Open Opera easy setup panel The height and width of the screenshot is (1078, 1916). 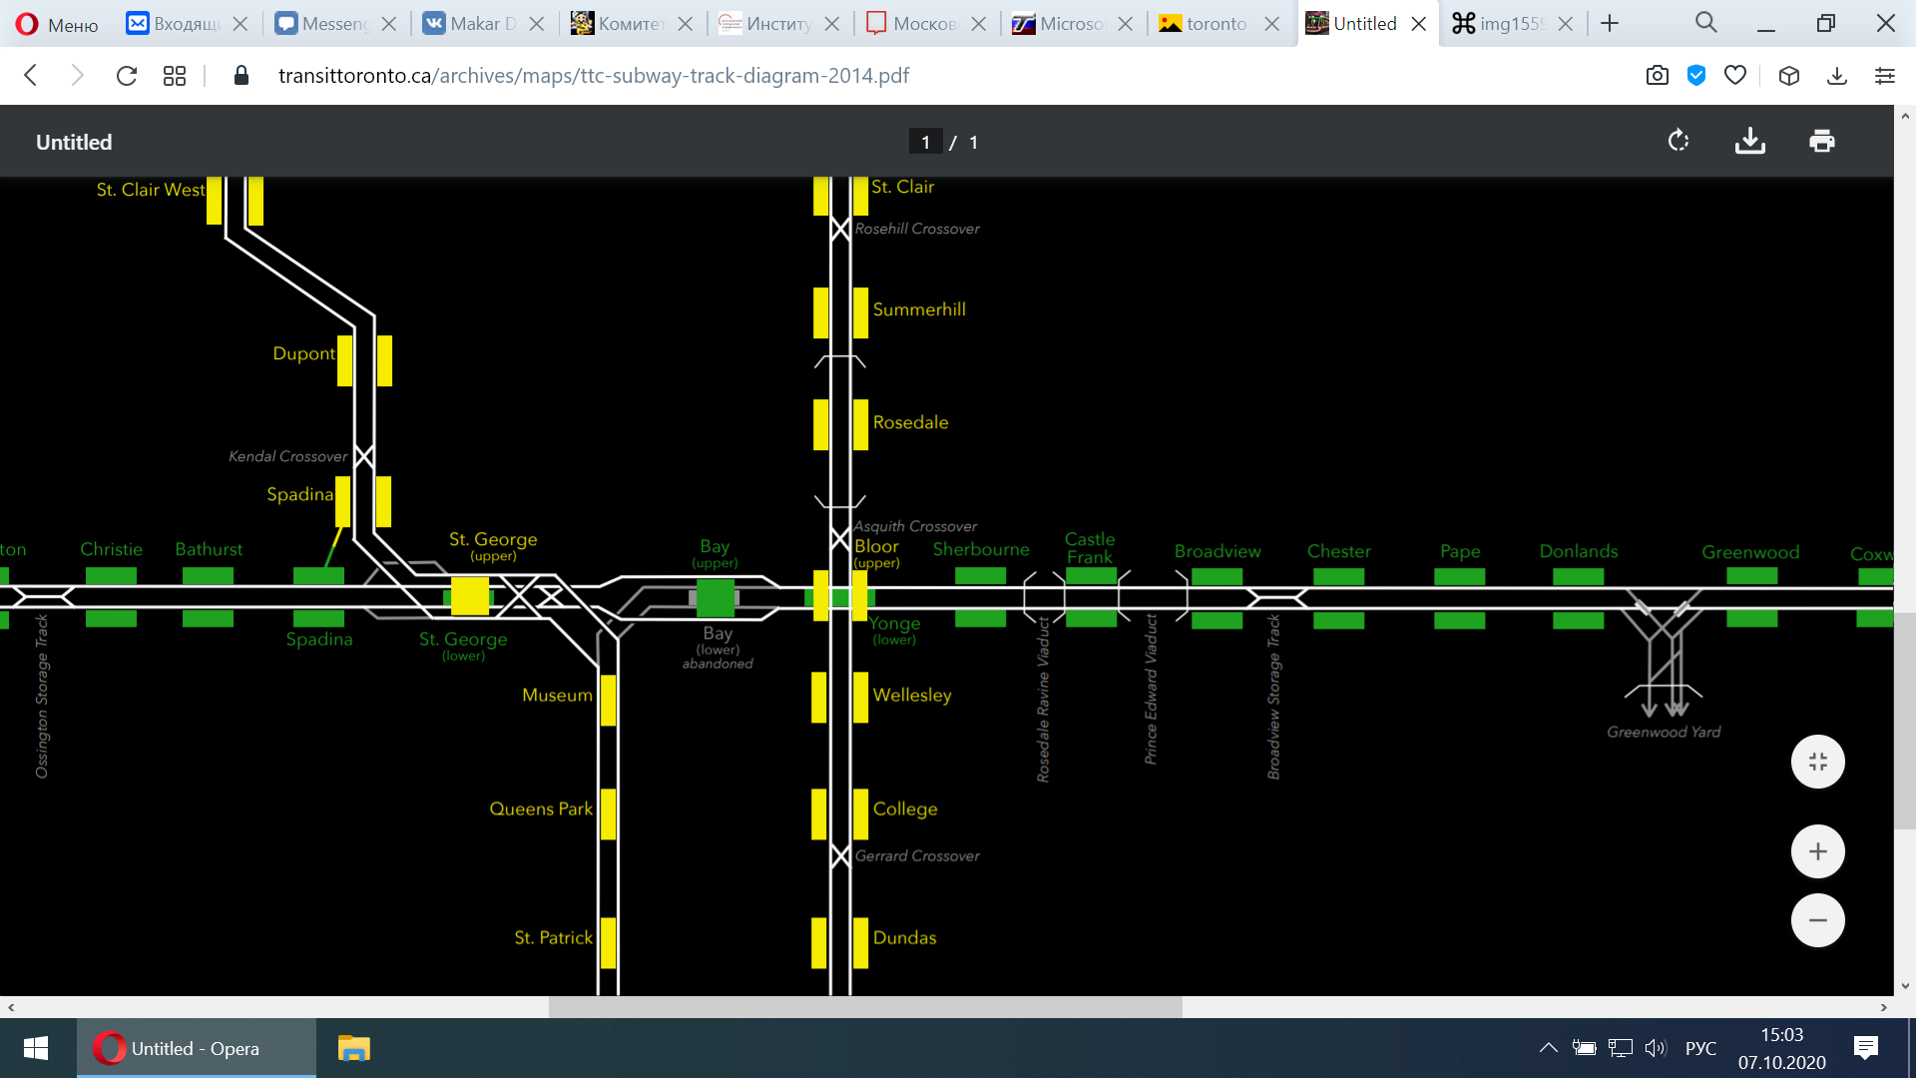click(x=1885, y=76)
